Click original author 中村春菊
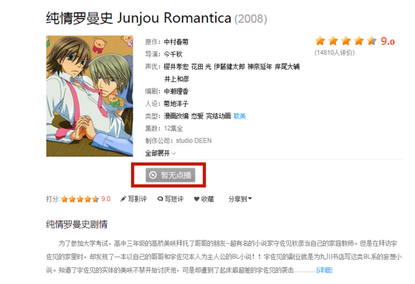The width and height of the screenshot is (415, 284). [x=176, y=42]
